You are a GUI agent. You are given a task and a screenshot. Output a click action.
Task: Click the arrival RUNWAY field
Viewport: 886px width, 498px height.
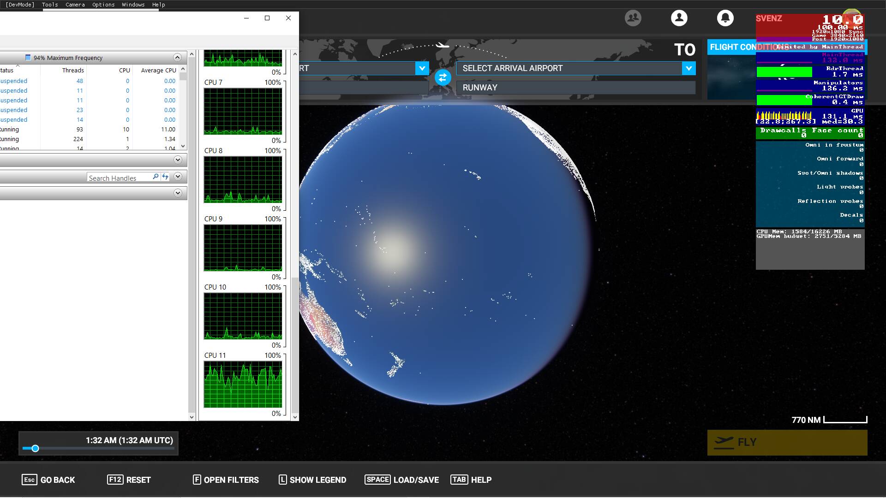[x=576, y=88]
